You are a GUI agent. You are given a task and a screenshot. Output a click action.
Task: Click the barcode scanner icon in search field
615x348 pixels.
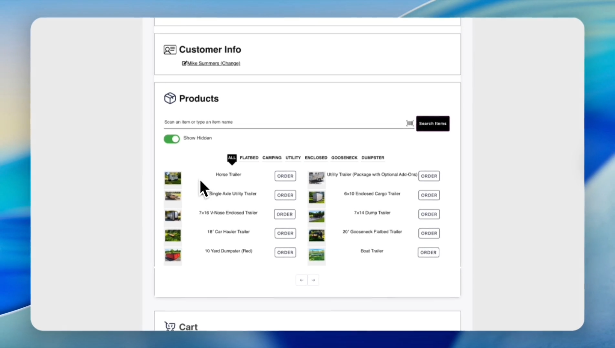[410, 123]
